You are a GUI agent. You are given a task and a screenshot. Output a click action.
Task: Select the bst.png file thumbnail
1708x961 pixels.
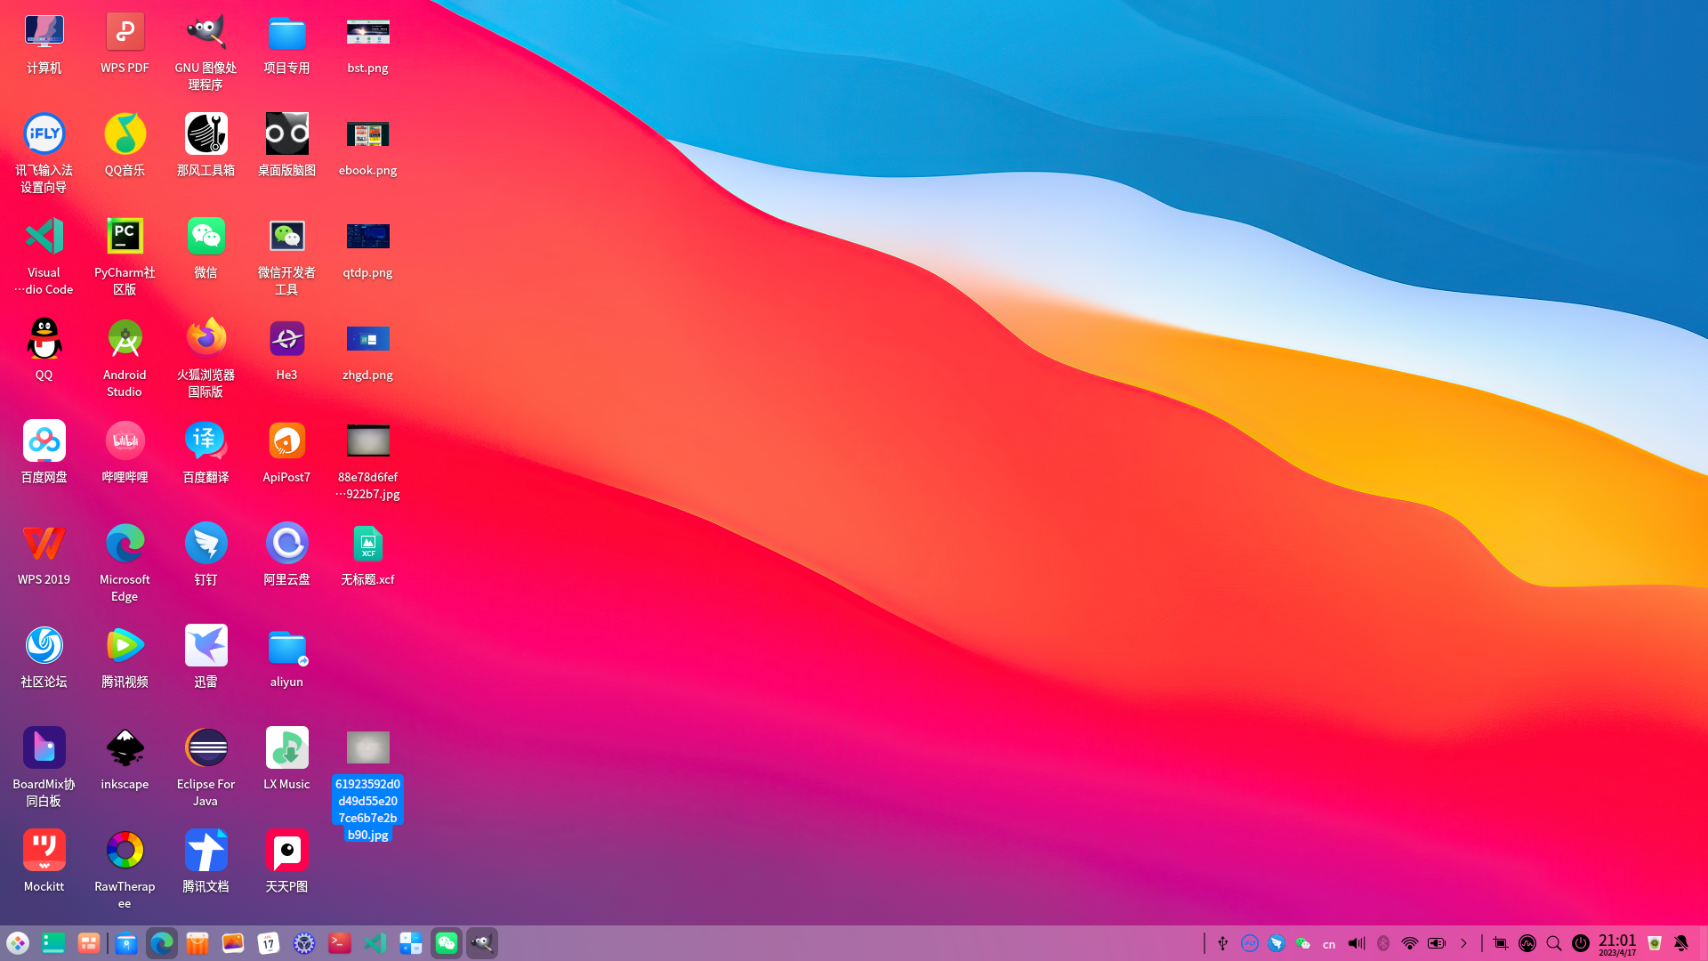(x=367, y=33)
